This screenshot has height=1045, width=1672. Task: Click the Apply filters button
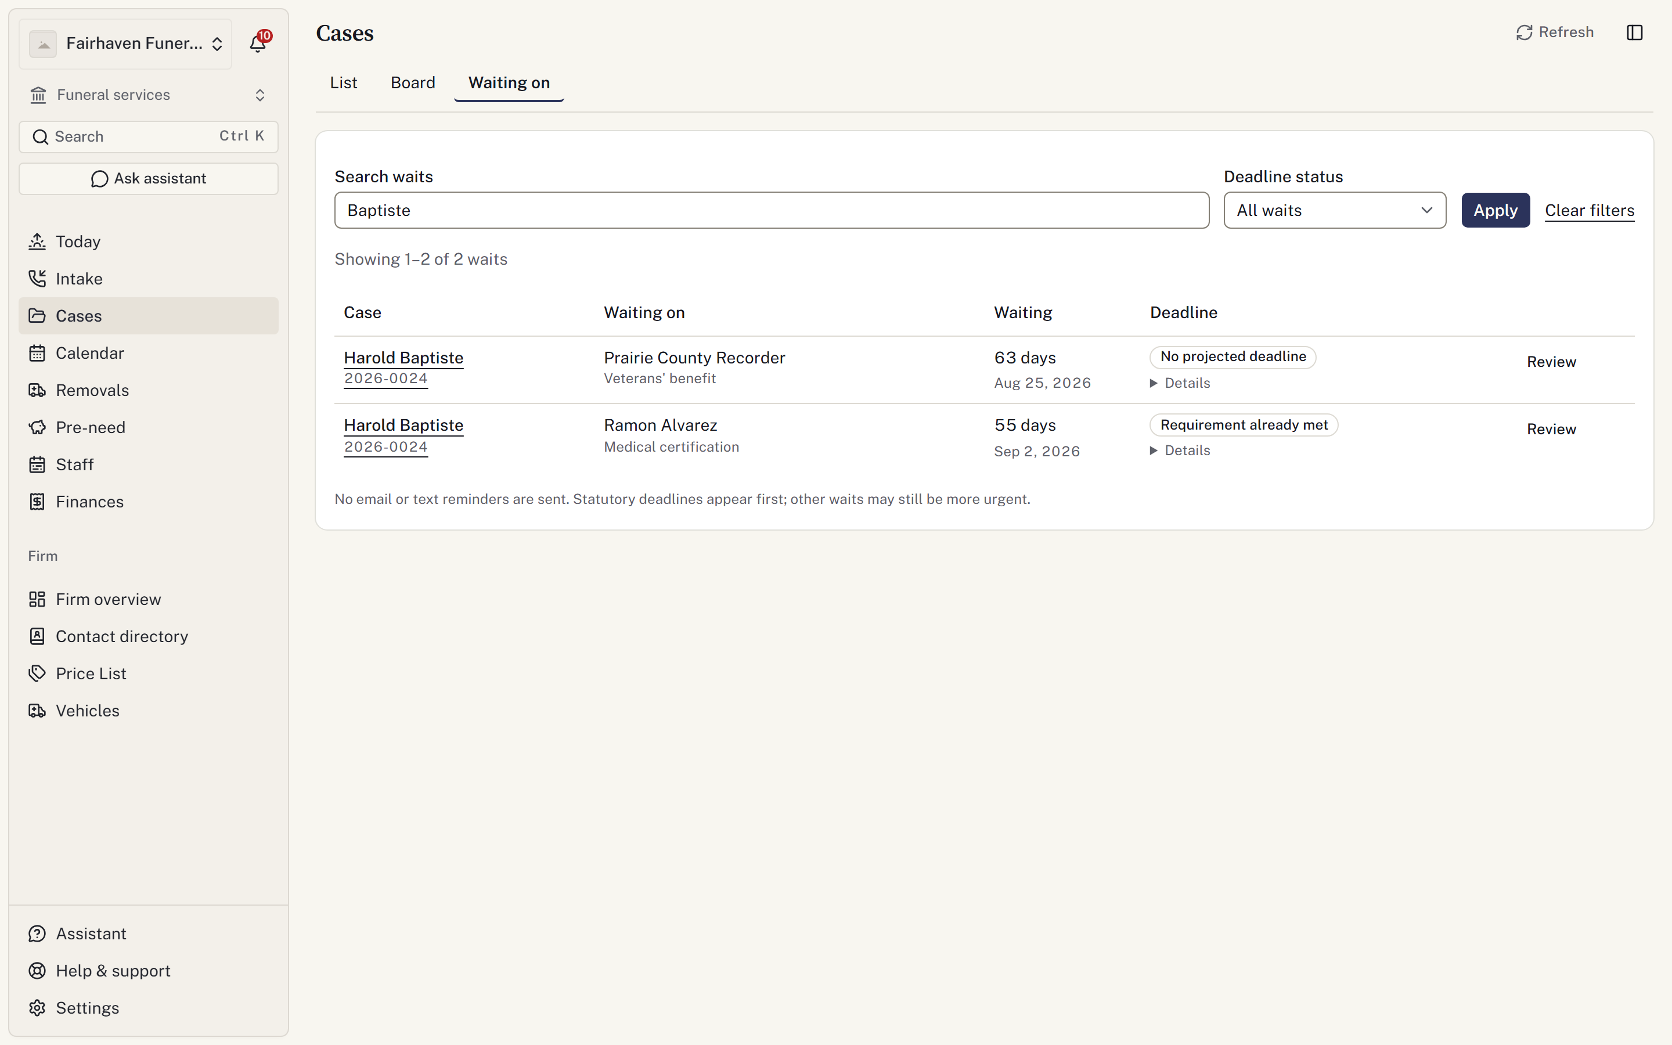click(x=1495, y=210)
